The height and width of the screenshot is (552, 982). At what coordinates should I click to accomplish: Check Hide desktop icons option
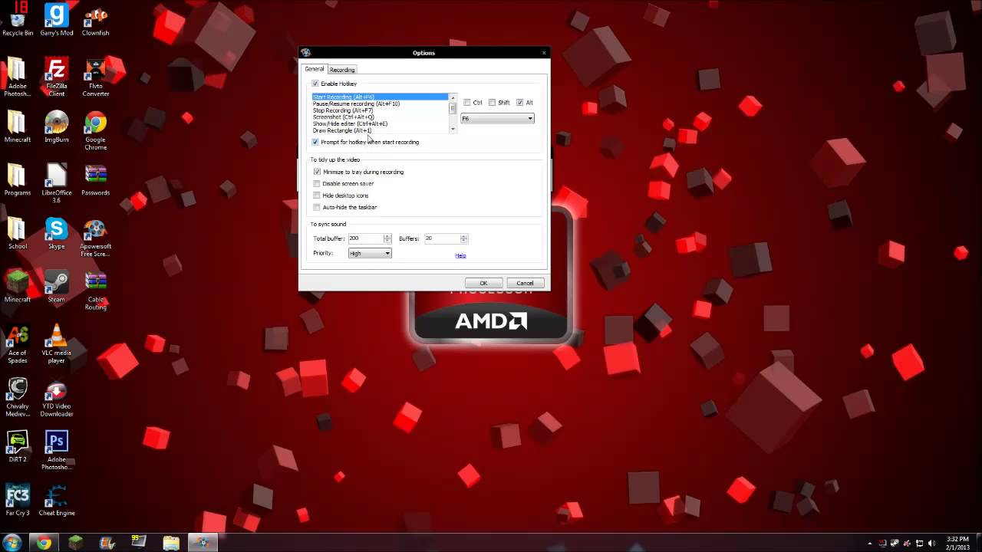pos(317,195)
